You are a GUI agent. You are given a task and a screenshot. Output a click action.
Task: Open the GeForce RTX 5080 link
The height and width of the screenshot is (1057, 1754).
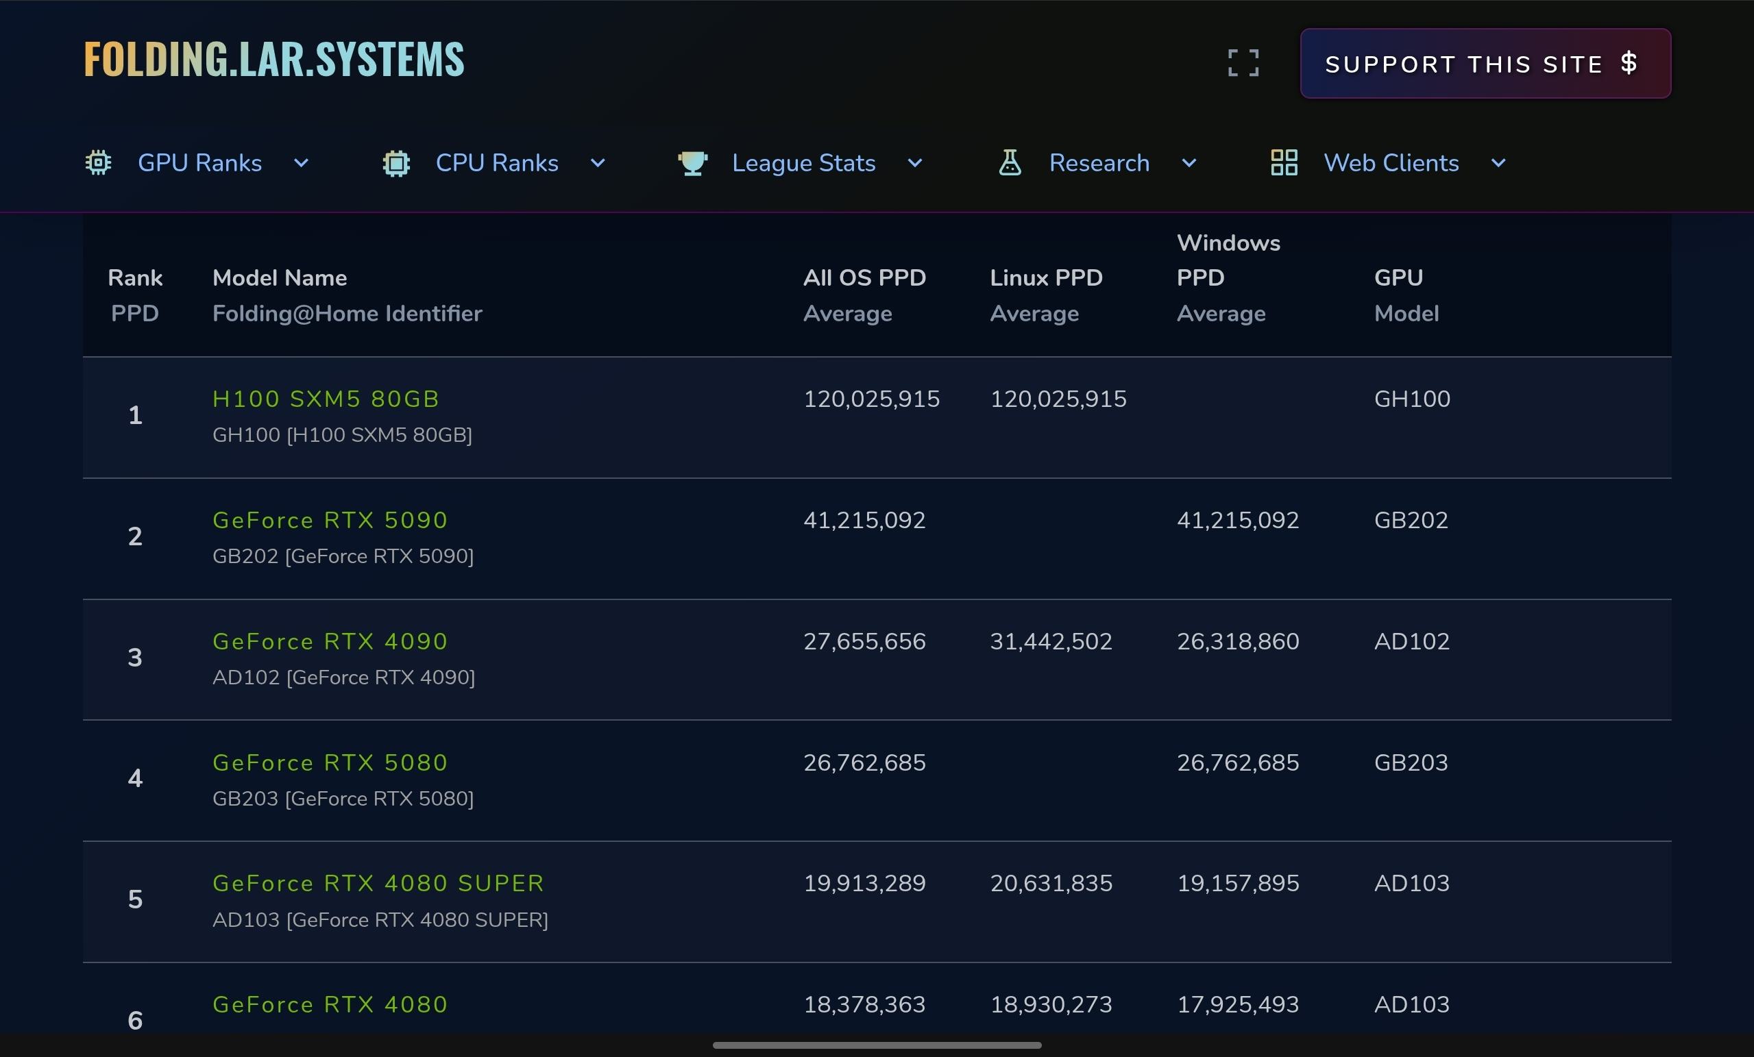tap(330, 762)
